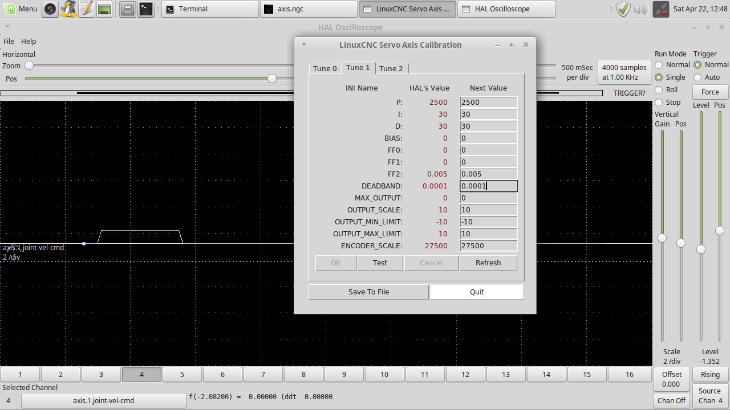
Task: Select oscilloscope channel 8 button
Action: pos(303,374)
